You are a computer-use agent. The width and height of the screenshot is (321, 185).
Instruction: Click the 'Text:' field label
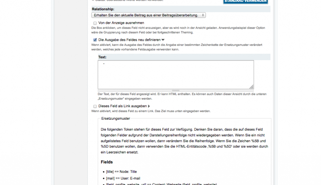point(102,57)
